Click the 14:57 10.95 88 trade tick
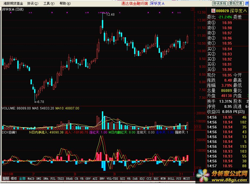This screenshot has height=184, width=250. [x=227, y=166]
